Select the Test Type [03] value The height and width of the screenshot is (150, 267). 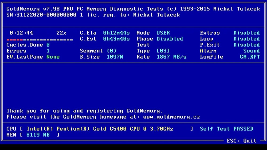[163, 51]
